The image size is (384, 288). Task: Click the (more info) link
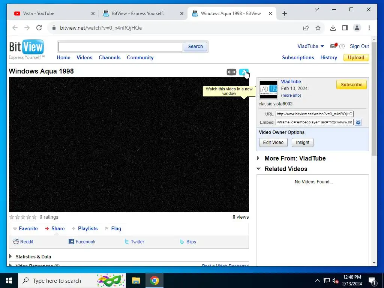click(x=291, y=95)
